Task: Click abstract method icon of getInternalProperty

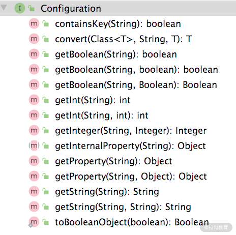Action: pos(34,145)
